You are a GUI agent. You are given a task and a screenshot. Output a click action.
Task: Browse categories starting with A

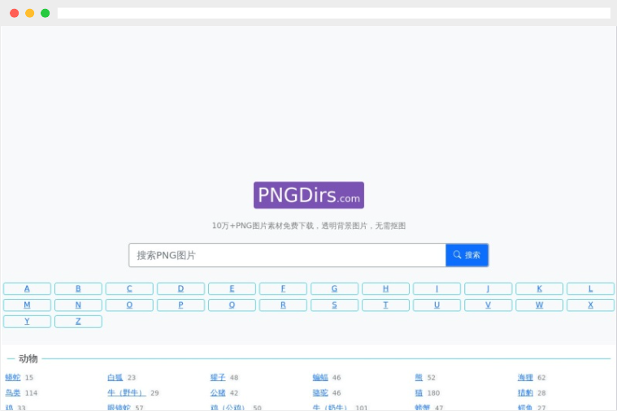pyautogui.click(x=27, y=288)
